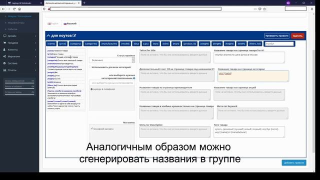Expand the Система sidebar menu

(19, 63)
